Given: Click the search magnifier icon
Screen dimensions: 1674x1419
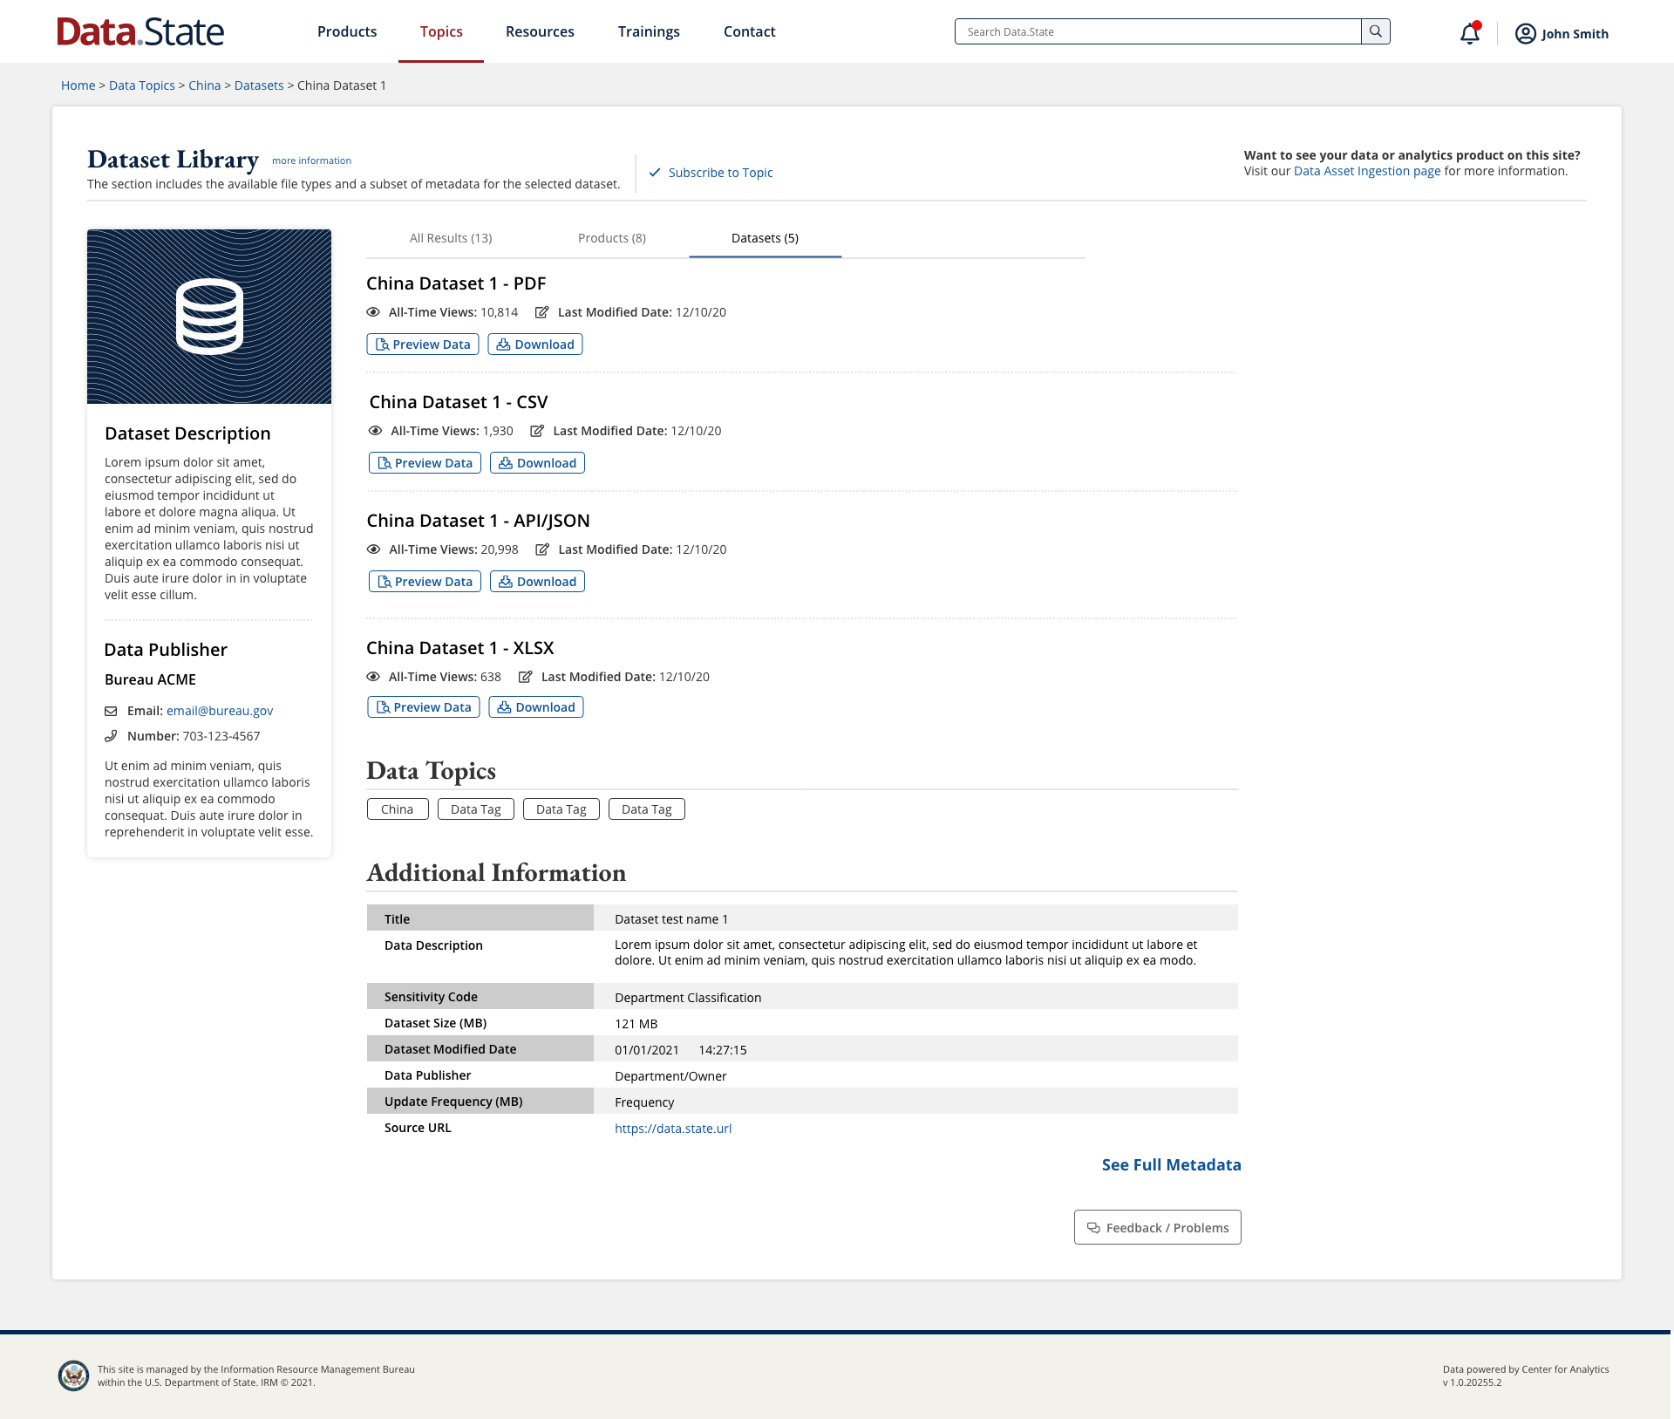Looking at the screenshot, I should pyautogui.click(x=1376, y=31).
